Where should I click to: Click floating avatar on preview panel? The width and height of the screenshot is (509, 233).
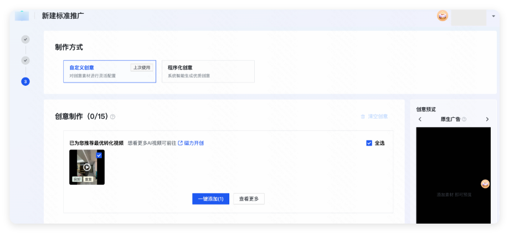coord(485,184)
